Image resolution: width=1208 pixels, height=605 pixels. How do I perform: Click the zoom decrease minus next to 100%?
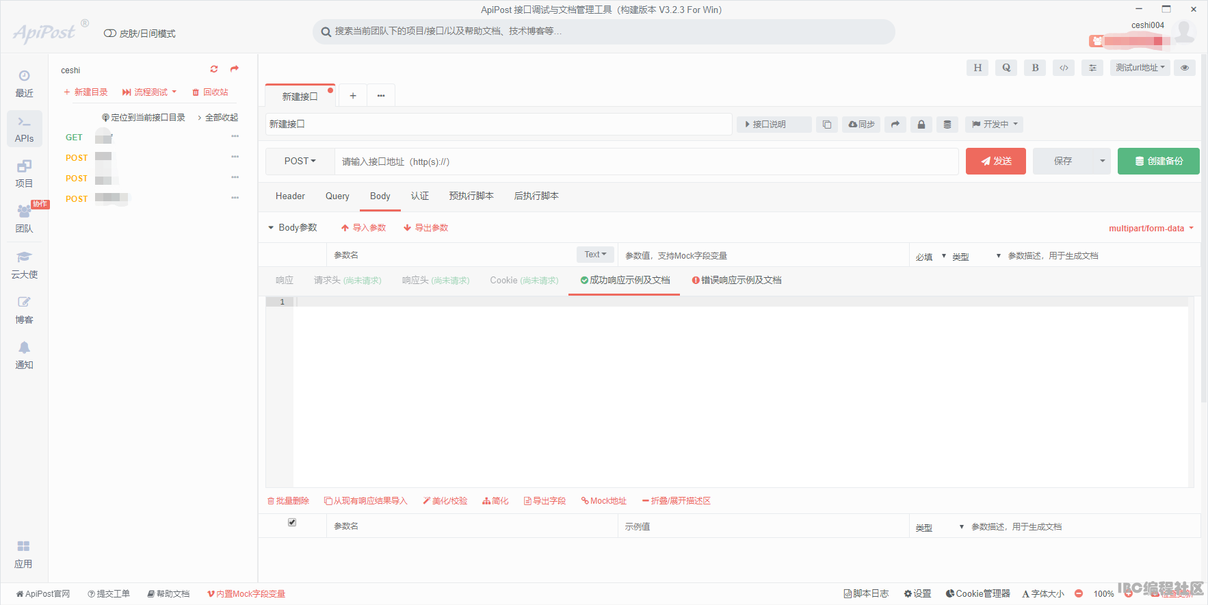click(1079, 593)
